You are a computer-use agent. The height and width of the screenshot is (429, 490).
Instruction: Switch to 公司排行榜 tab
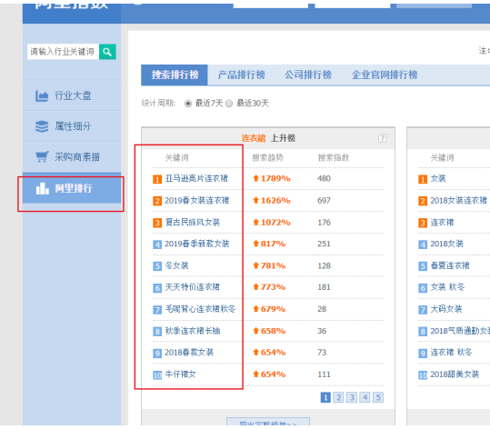point(308,75)
